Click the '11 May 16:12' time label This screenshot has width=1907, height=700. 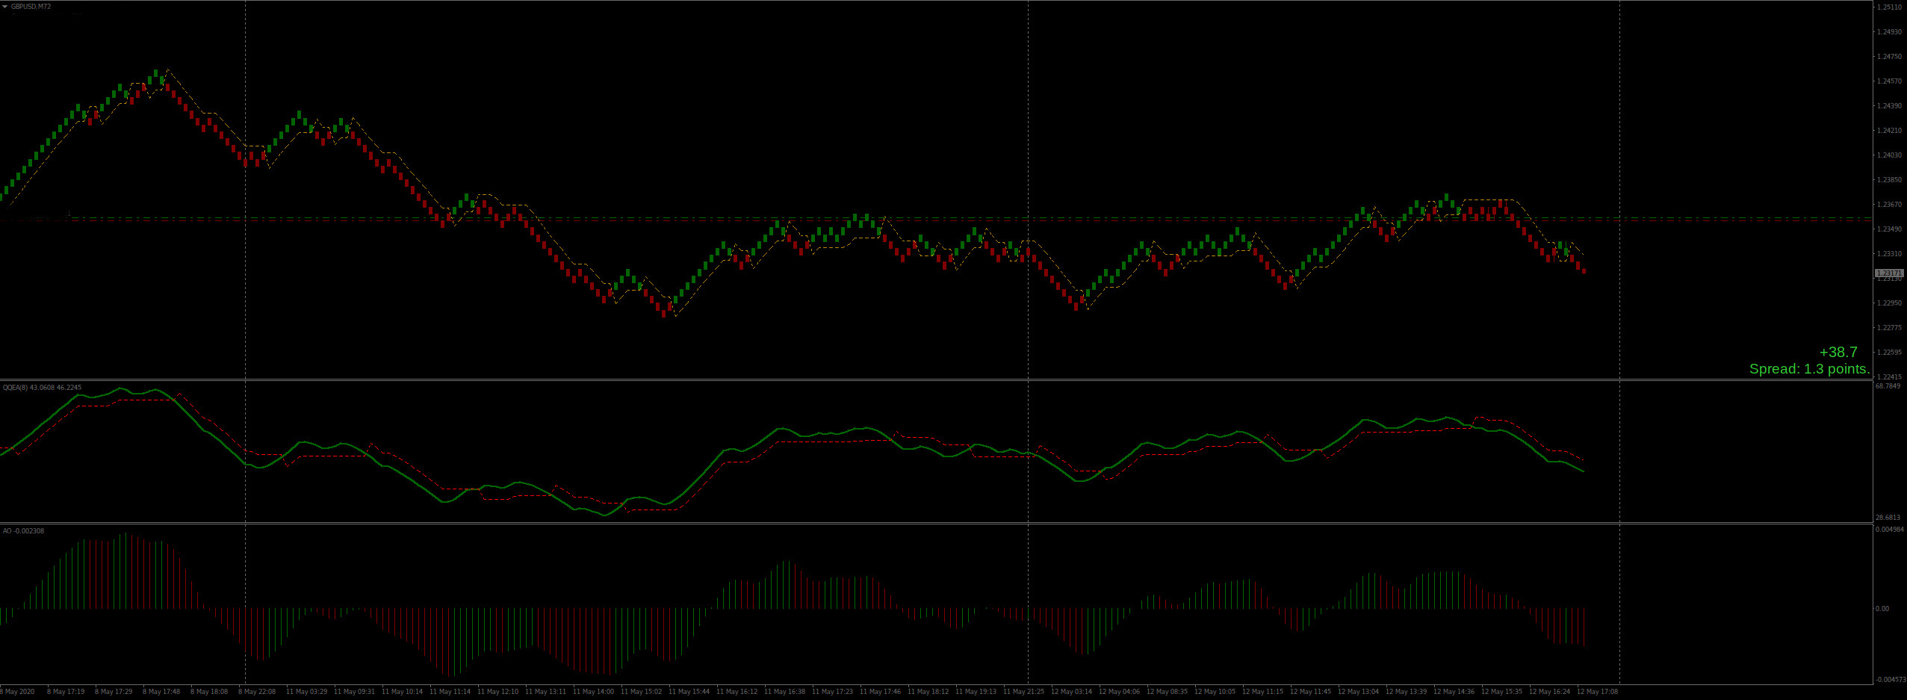pos(737,692)
